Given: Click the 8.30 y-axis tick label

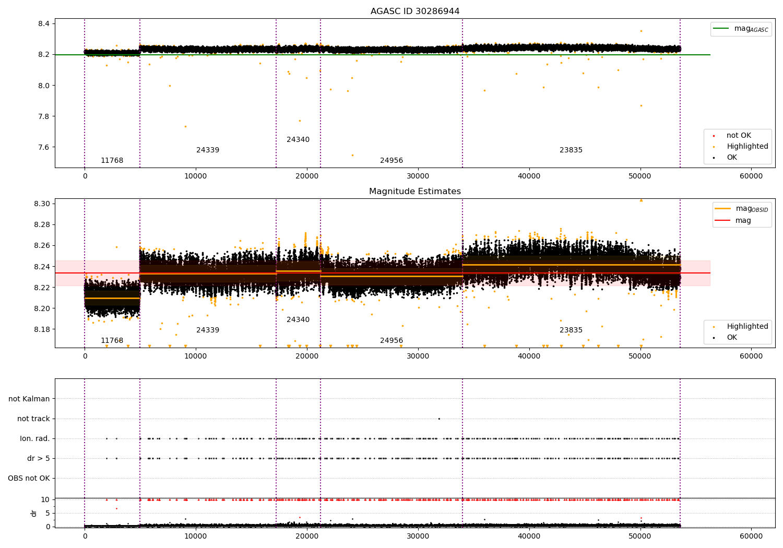Looking at the screenshot, I should click(x=42, y=204).
